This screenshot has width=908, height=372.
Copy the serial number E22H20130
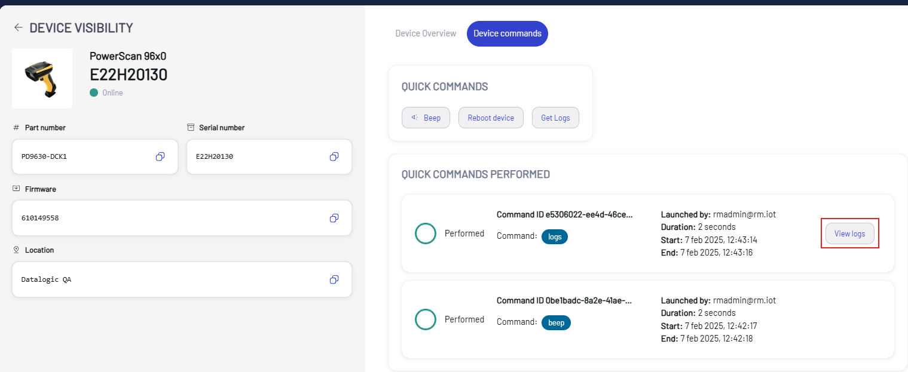[x=334, y=156]
